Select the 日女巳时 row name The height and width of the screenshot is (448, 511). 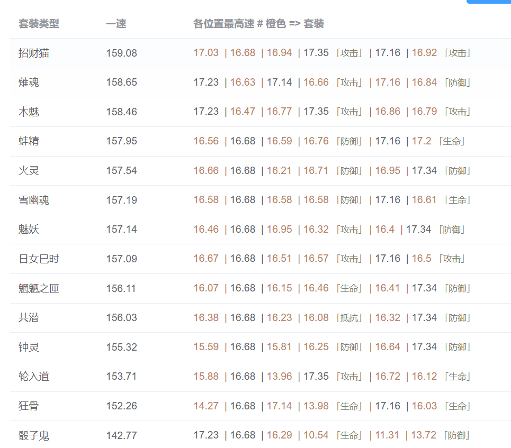(39, 259)
